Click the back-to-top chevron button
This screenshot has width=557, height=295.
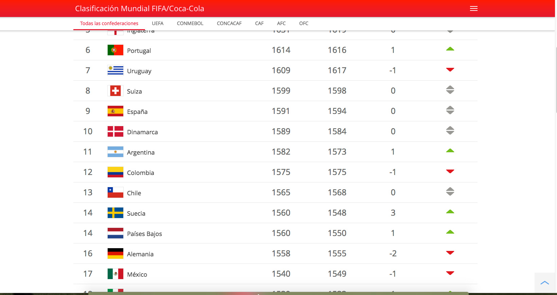545,283
